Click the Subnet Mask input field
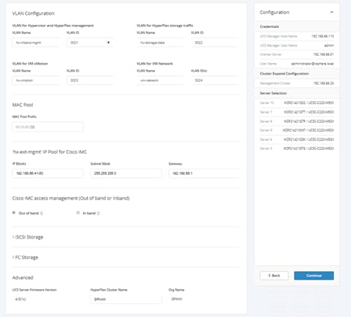 pos(126,173)
